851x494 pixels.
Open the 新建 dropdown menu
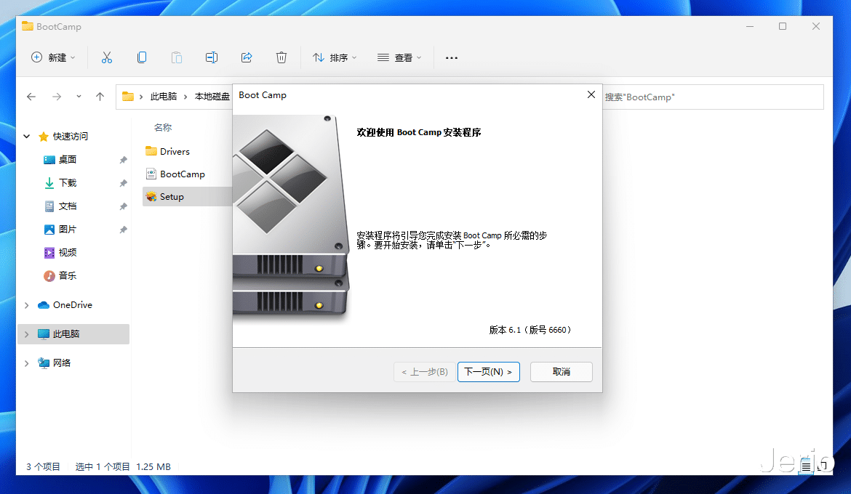click(x=53, y=57)
